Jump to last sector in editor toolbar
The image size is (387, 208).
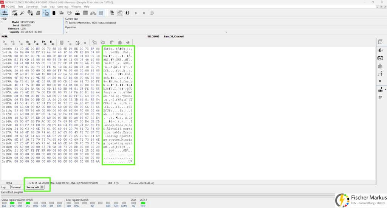pos(51,42)
